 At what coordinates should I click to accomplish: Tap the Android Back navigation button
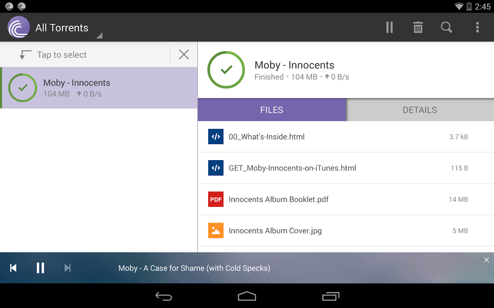164,296
